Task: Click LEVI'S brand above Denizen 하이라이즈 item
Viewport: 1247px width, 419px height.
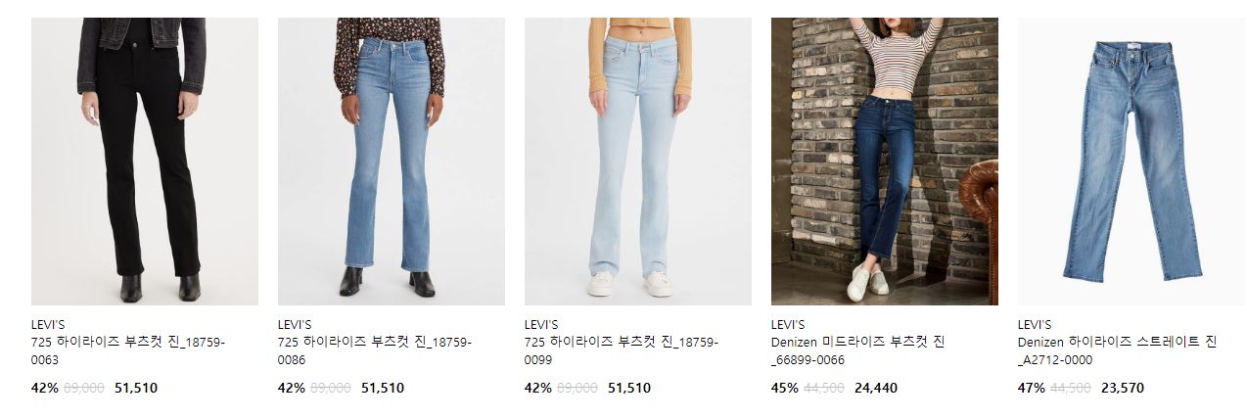Action: [x=1035, y=325]
